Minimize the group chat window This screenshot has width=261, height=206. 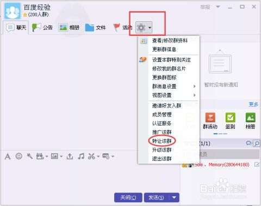pyautogui.click(x=230, y=8)
